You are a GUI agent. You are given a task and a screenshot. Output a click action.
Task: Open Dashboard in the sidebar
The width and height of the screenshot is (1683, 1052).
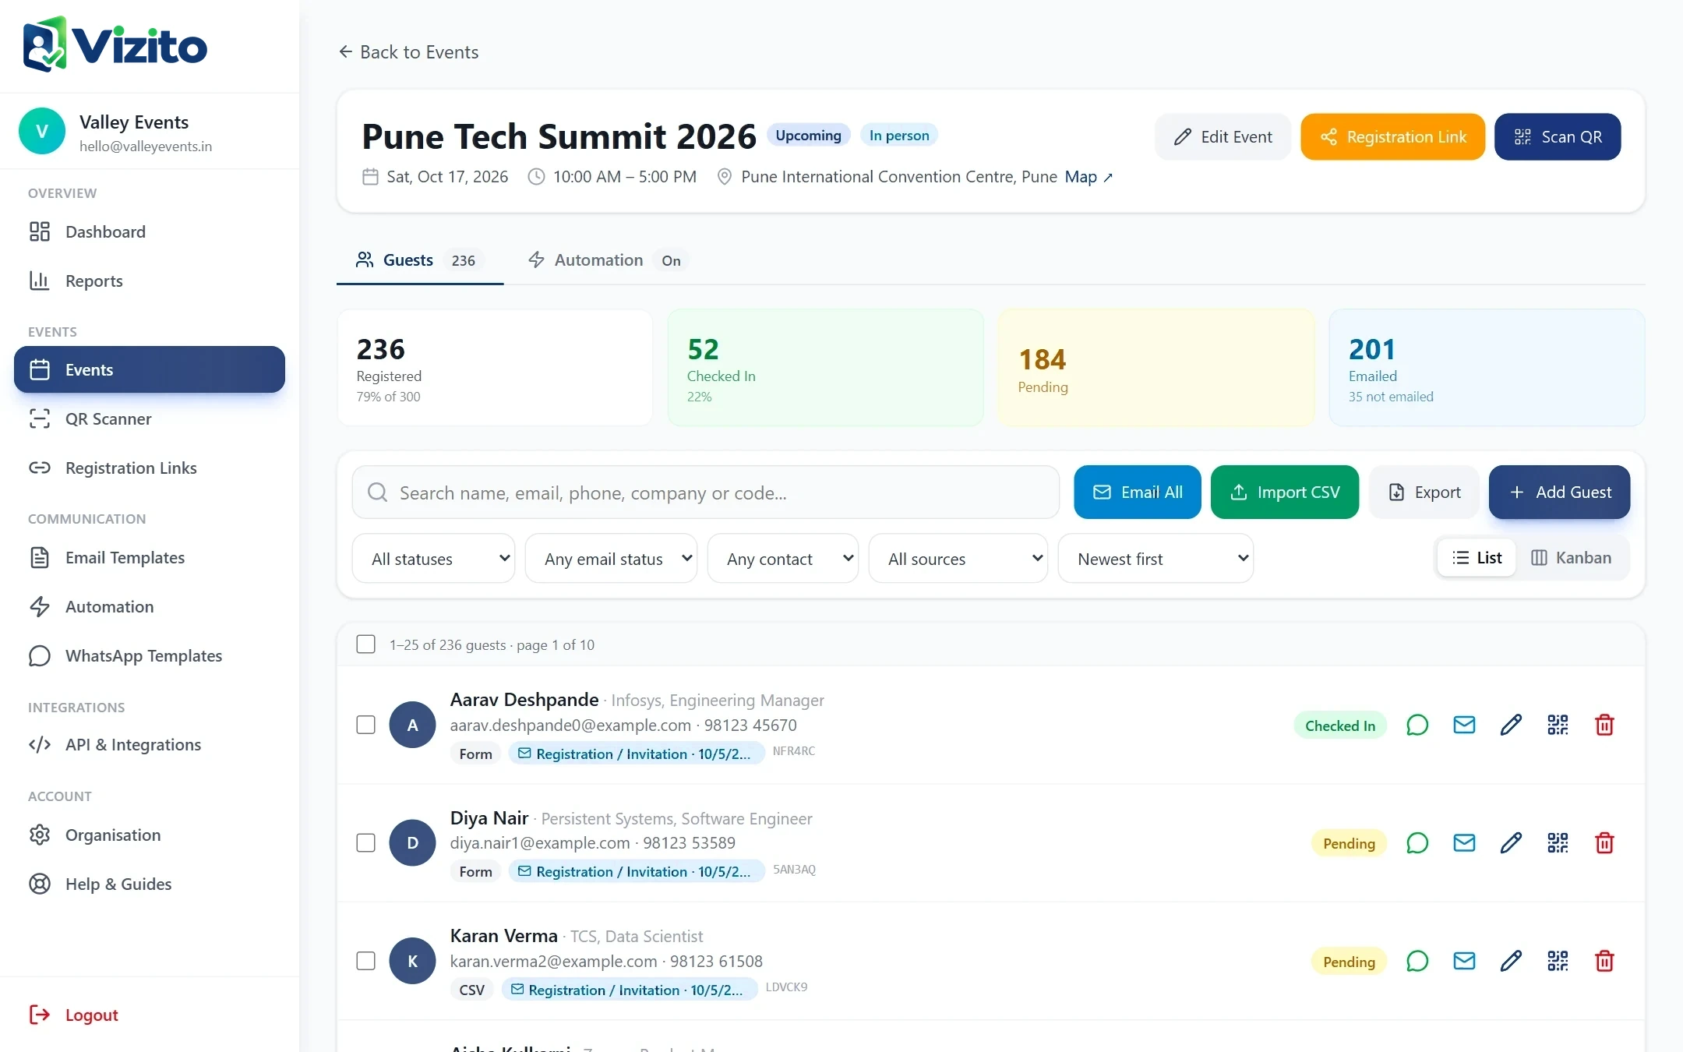(150, 232)
